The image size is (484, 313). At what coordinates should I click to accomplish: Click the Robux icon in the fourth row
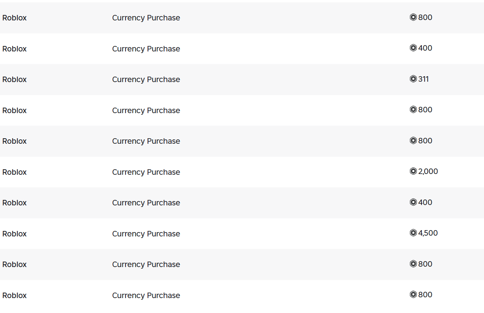(x=413, y=110)
